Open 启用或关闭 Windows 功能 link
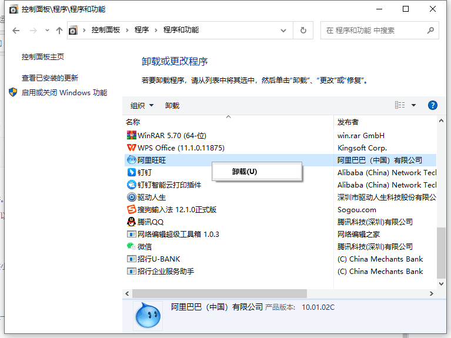The image size is (451, 338). tap(65, 92)
